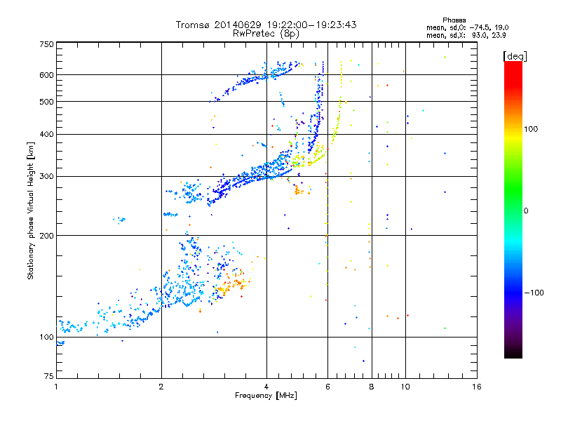Click the y-axis tick label '600'
Screen dimensions: 561x421
(x=46, y=75)
